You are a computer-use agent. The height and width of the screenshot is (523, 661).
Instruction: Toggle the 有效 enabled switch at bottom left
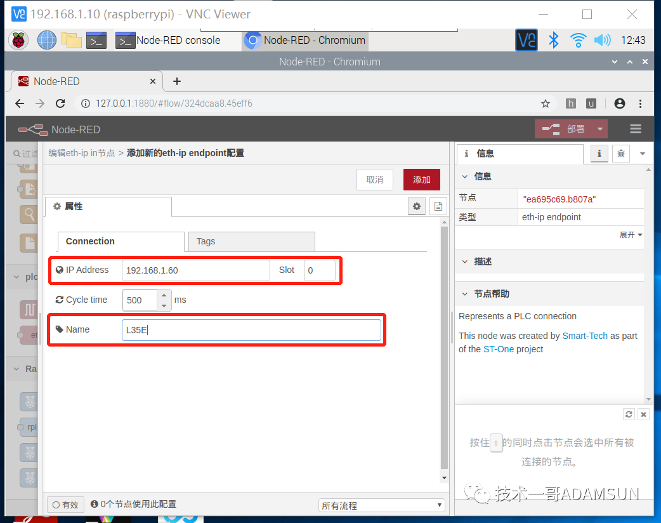[x=65, y=504]
